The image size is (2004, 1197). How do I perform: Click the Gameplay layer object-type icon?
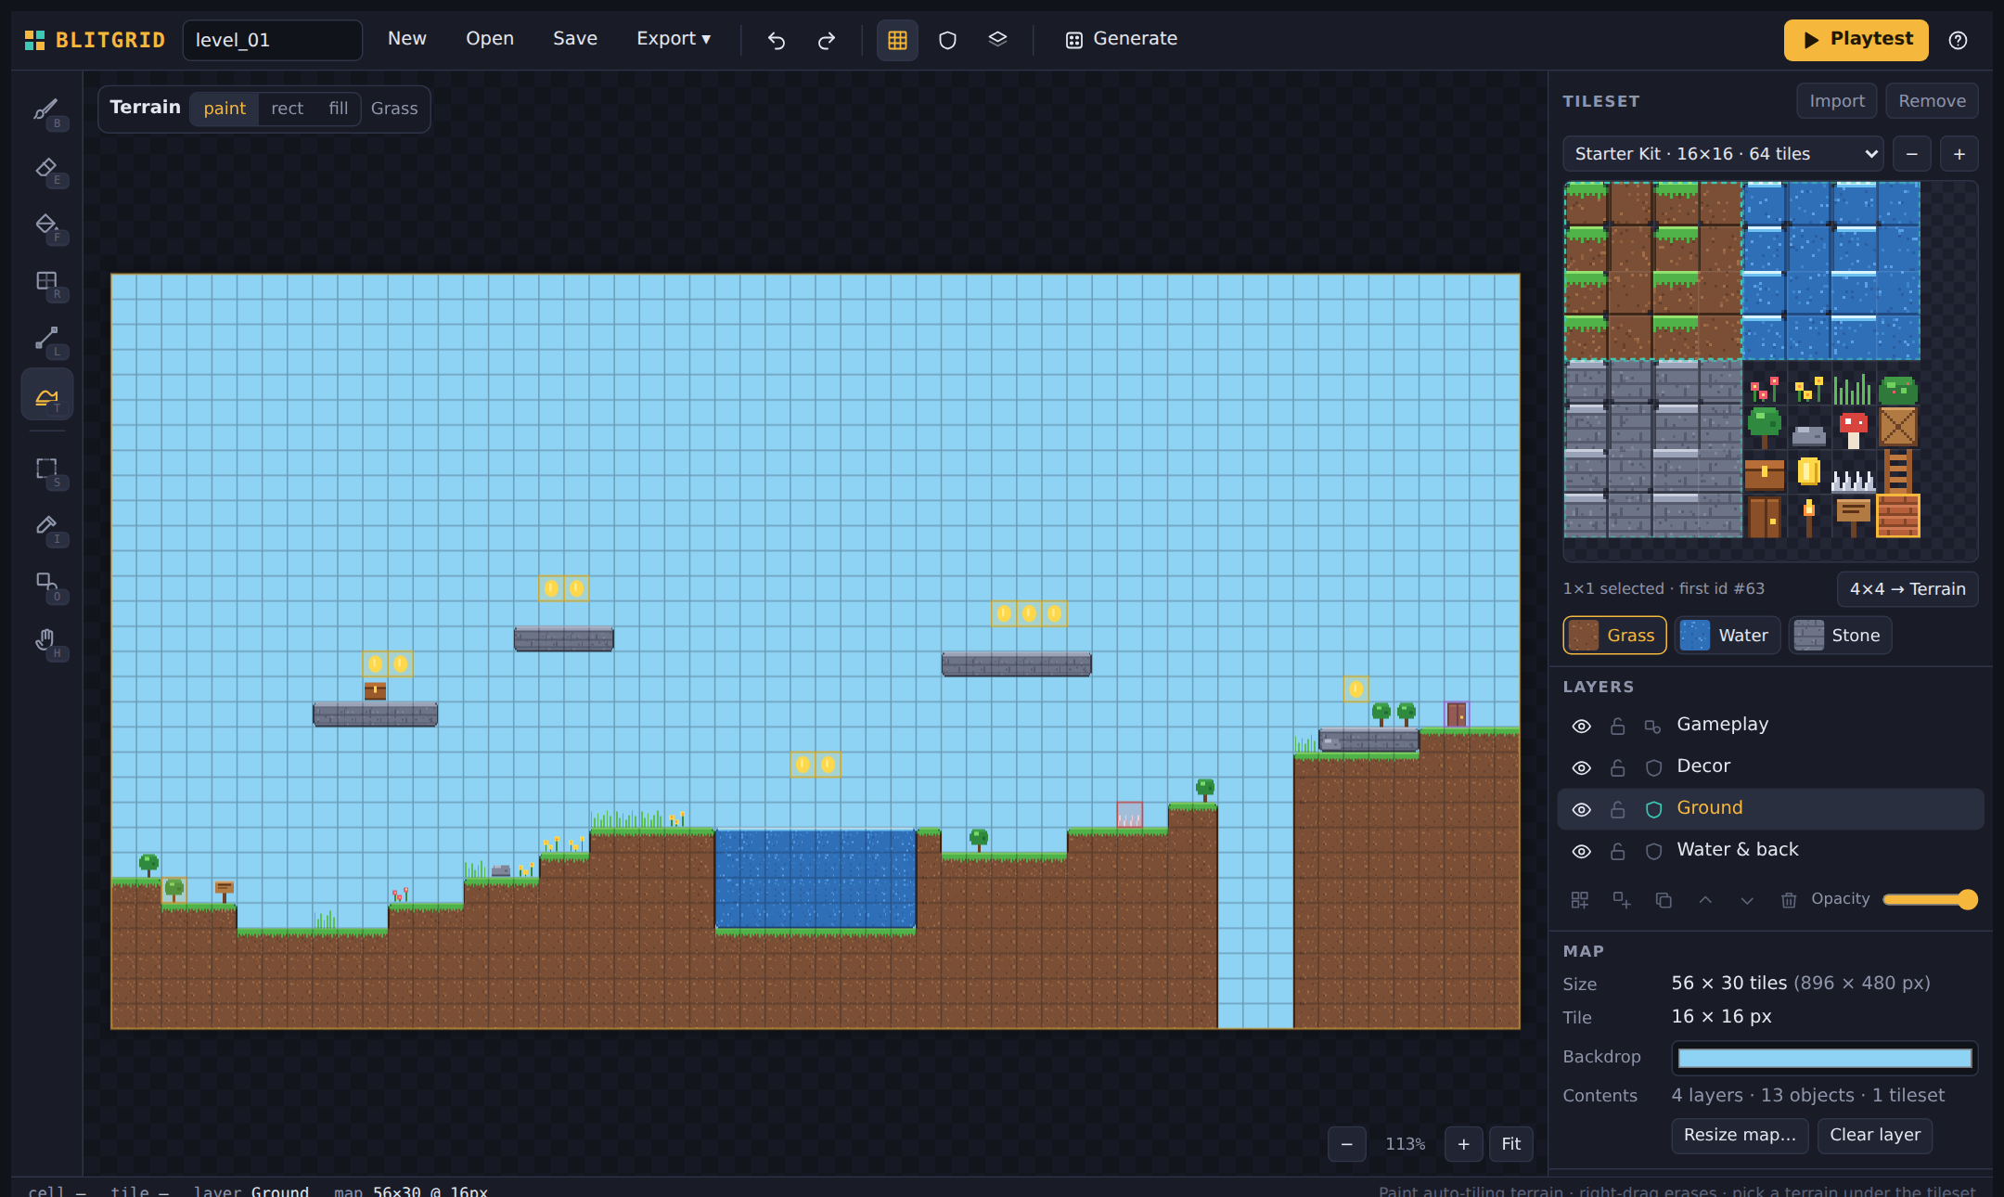(x=1652, y=727)
